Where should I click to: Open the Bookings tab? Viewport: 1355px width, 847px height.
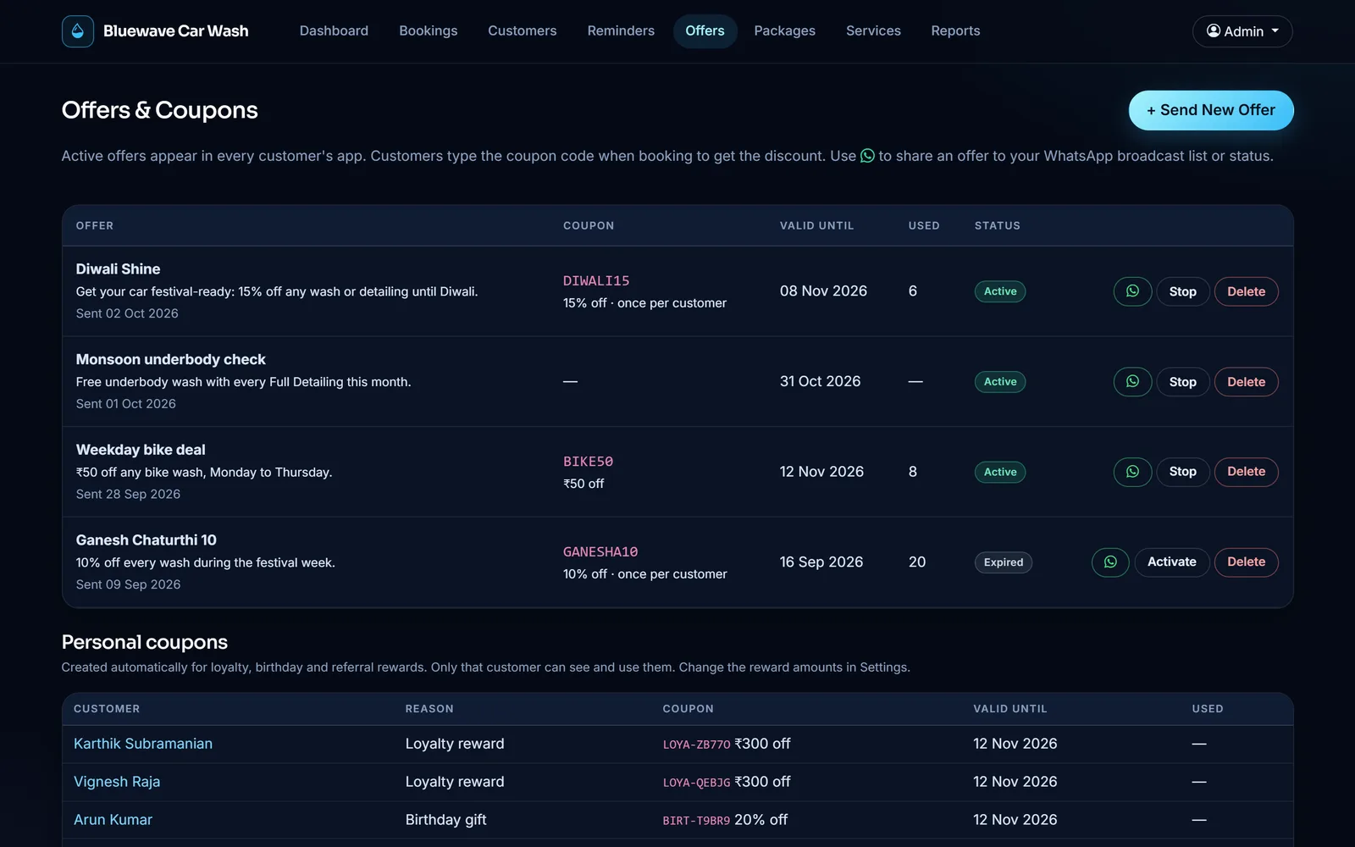pos(429,31)
